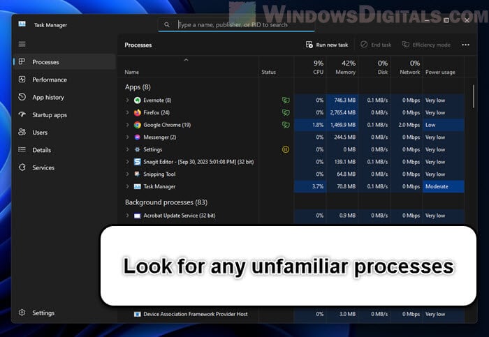Click Evernote's 746.3 MB memory value
Viewport: 489px width, 337px height.
coord(344,100)
